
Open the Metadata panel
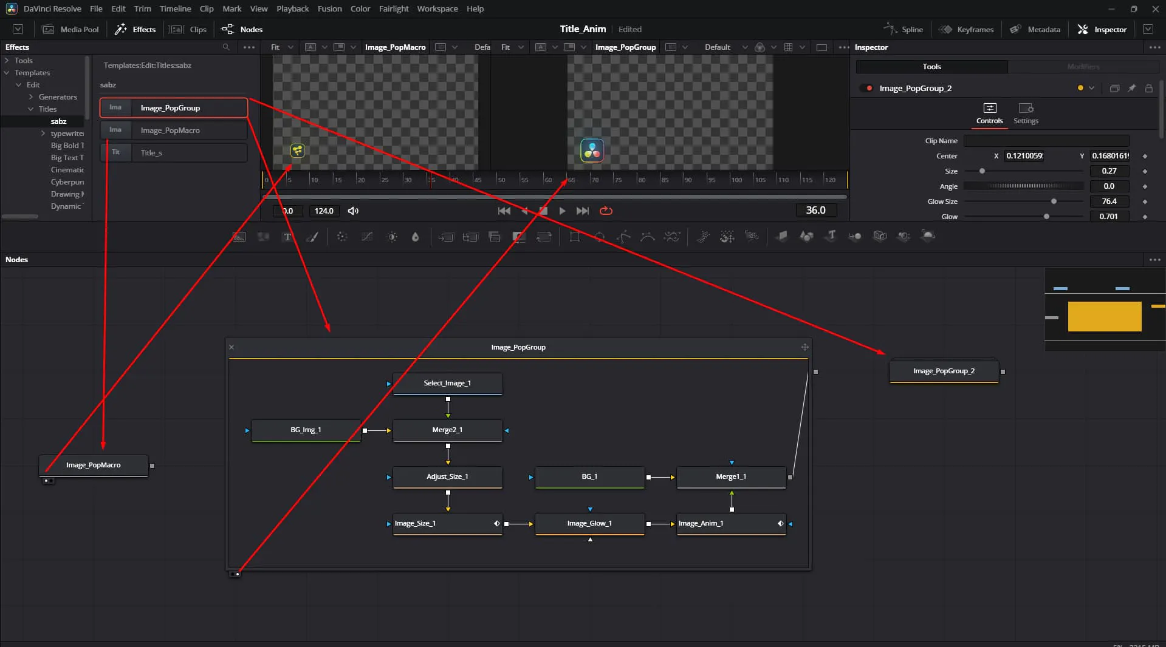[x=1035, y=29]
